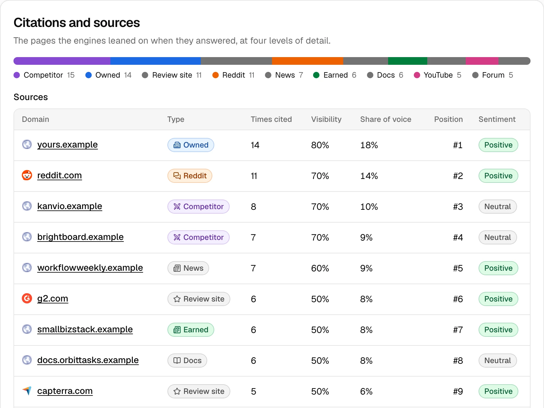Open the kanvio.example domain link
The image size is (544, 408).
[70, 206]
